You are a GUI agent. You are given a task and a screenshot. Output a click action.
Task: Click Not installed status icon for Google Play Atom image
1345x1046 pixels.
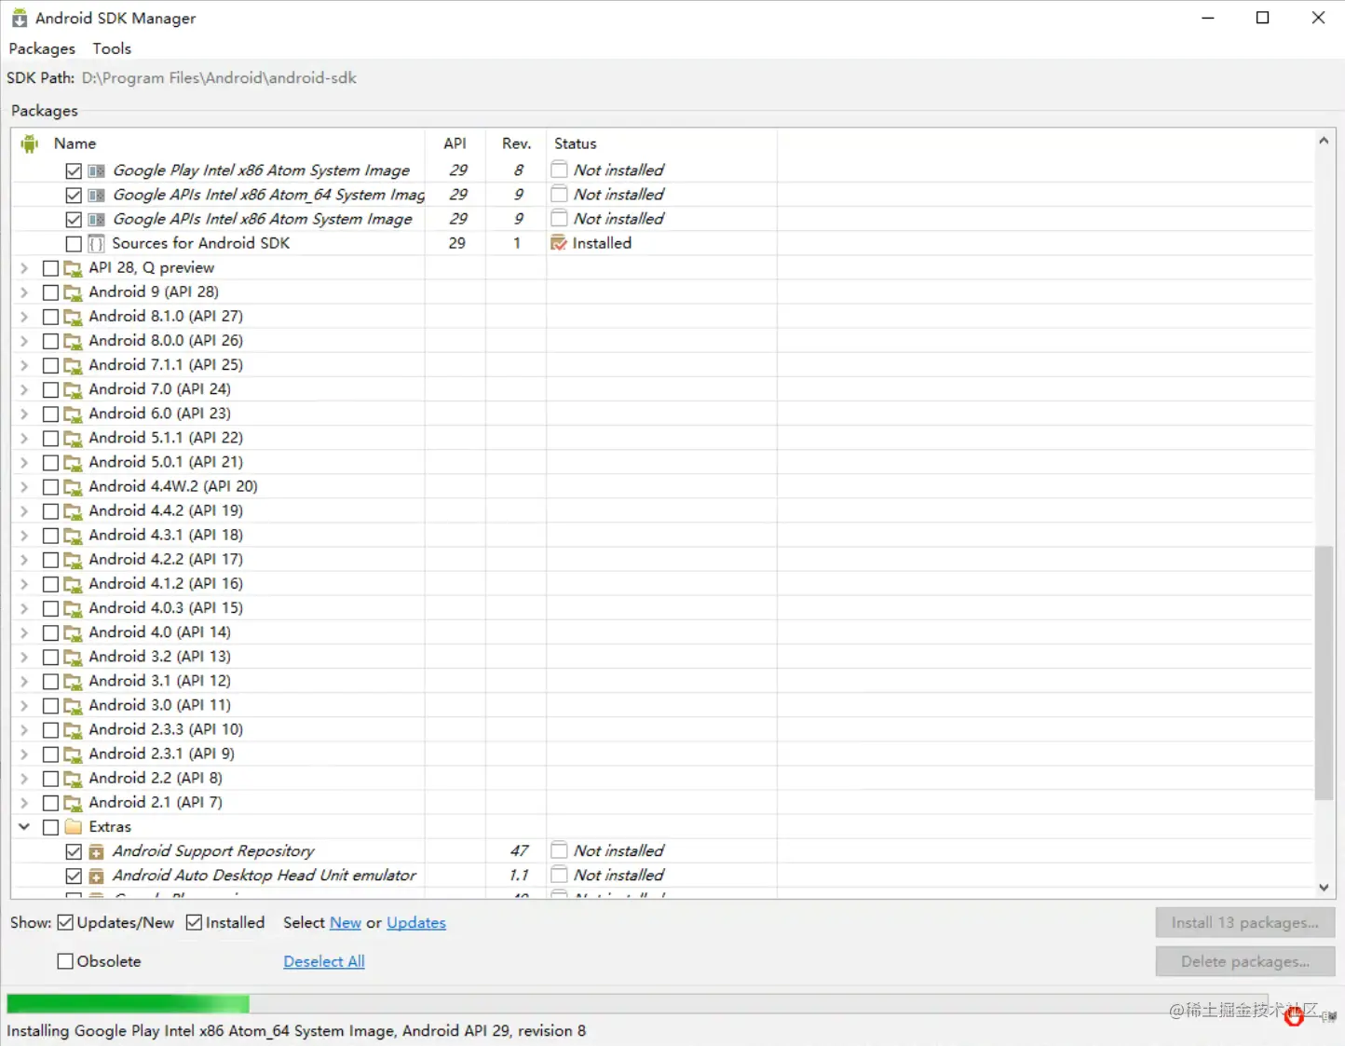559,170
